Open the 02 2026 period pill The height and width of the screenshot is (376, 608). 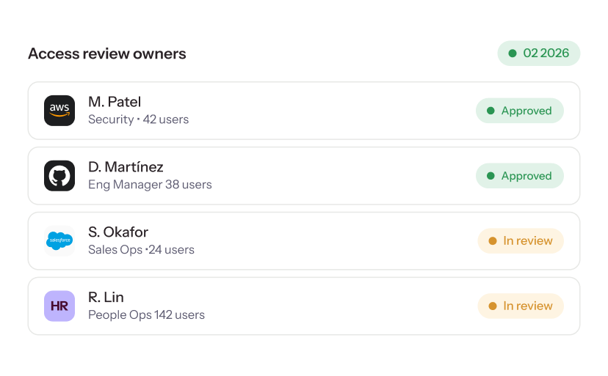click(538, 53)
